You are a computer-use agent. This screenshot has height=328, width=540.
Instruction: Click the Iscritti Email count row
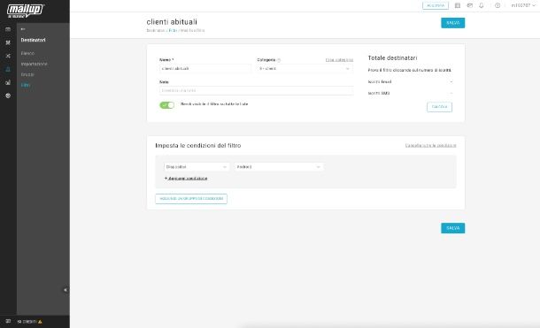(410, 82)
